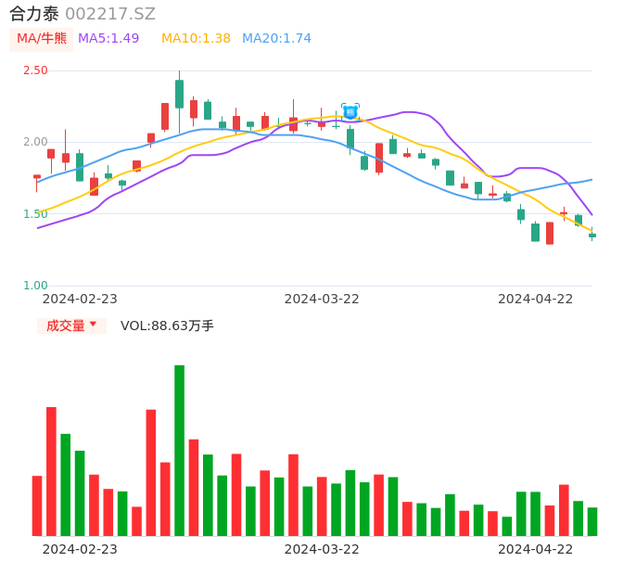Click the red triangle arrow beside 成交量
Viewport: 636px width, 562px height.
(x=93, y=325)
